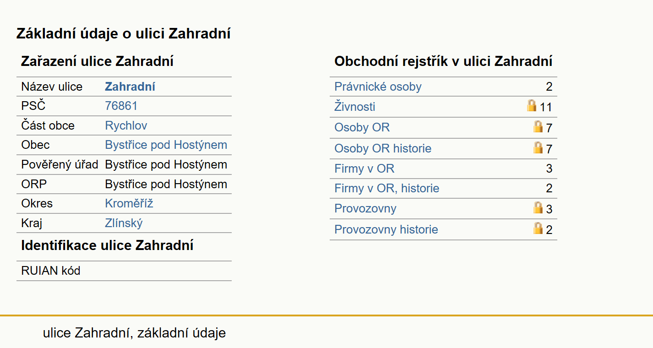The width and height of the screenshot is (653, 348).
Task: Open the Zlínský kraj link
Action: point(124,223)
